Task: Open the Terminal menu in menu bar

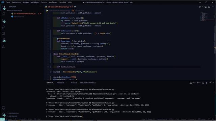Action: [62, 2]
